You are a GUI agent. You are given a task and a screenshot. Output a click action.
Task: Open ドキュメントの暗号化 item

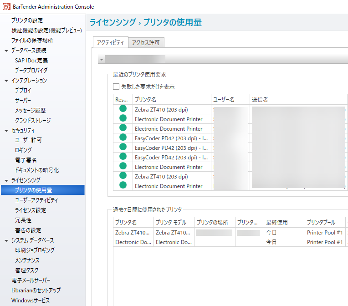tap(37, 170)
